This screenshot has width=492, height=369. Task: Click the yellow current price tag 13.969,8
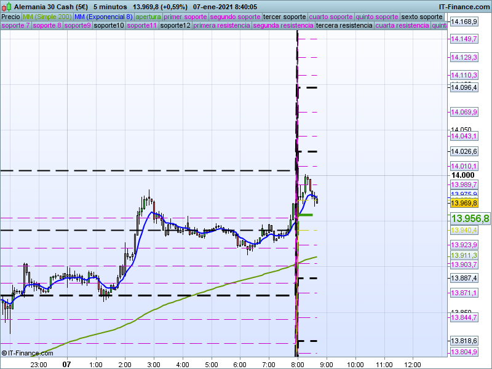pyautogui.click(x=464, y=203)
